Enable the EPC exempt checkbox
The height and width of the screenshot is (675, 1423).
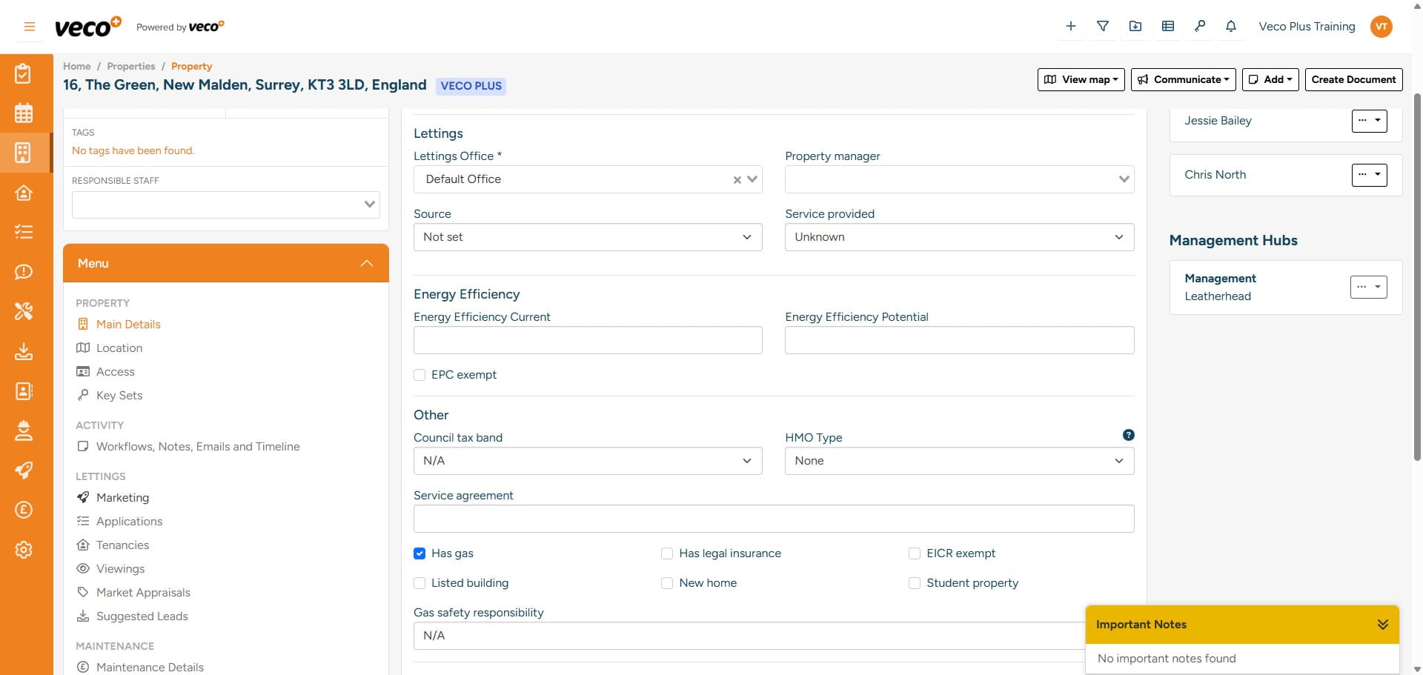419,375
